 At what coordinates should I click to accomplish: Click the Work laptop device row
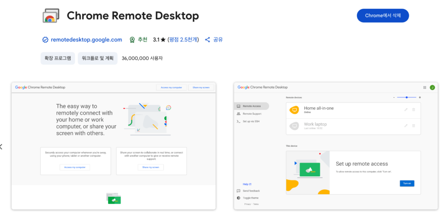353,126
